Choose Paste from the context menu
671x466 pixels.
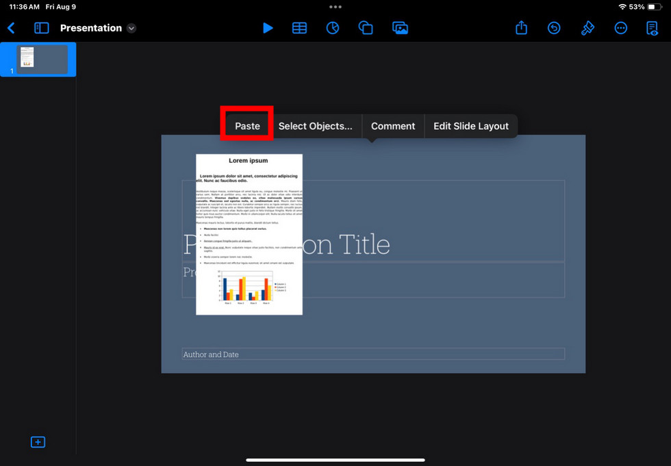click(246, 126)
